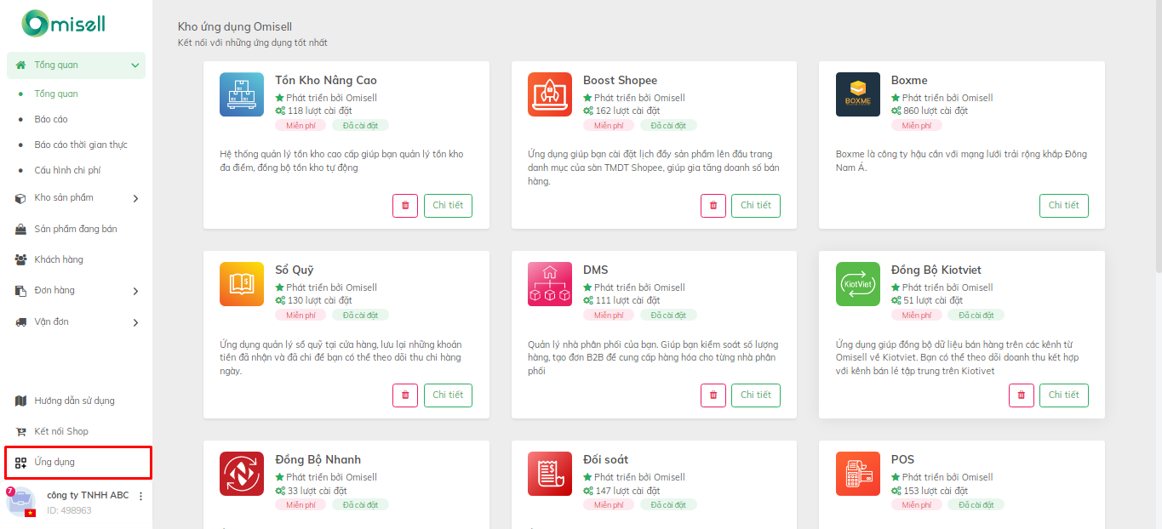This screenshot has height=529, width=1162.
Task: Delete the Tồn Kho Nâng Cao app
Action: [x=405, y=206]
